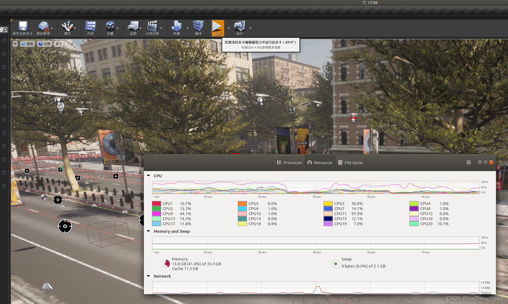Expand the 设置 dropdown arrow
Screen dimensions: 508x304
tap(118, 28)
